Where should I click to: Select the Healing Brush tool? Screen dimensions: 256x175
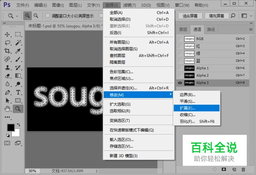(x=7, y=59)
